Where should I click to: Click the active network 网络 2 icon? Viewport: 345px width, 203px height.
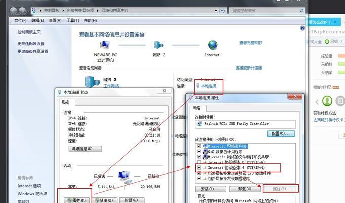point(92,82)
